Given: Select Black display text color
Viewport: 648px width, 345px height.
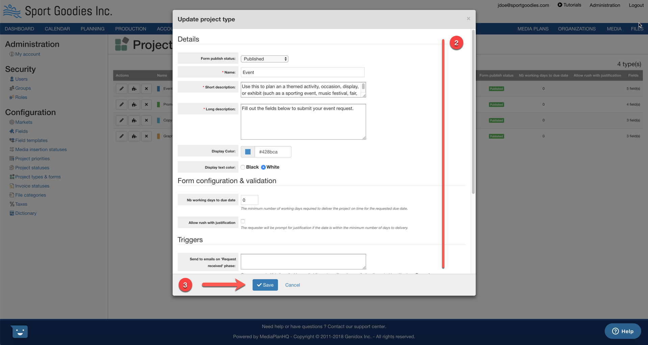Looking at the screenshot, I should click(x=243, y=167).
